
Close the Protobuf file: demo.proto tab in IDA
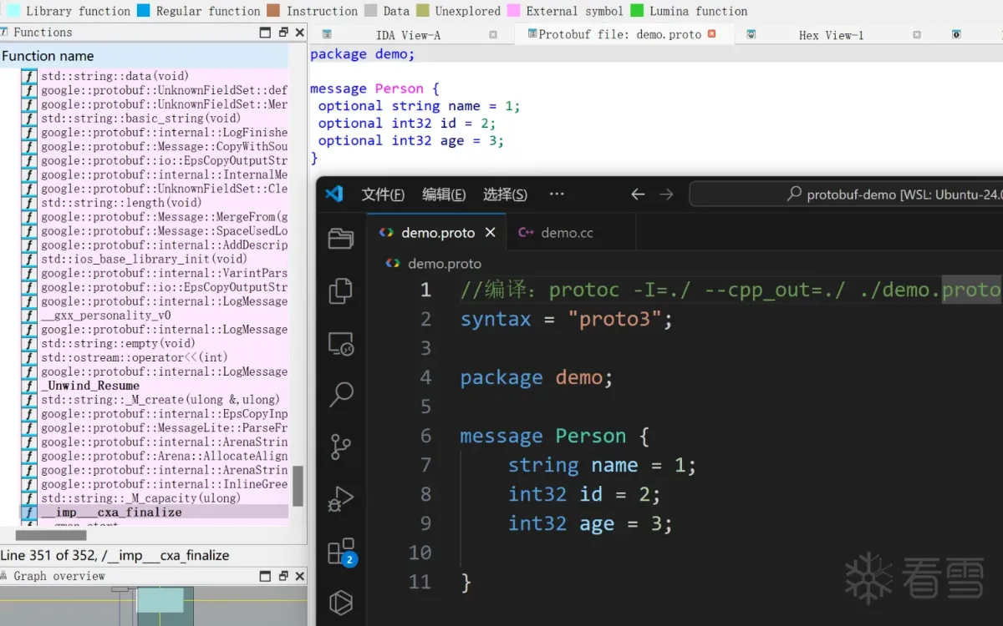[712, 34]
